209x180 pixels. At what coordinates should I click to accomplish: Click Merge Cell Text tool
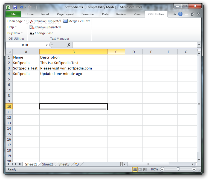point(77,21)
